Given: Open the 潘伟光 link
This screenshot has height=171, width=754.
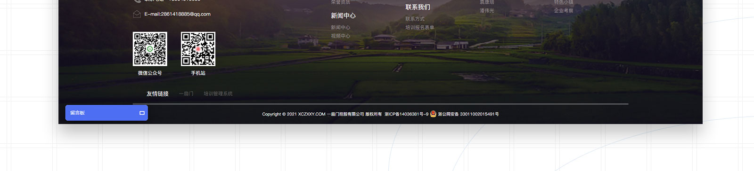Looking at the screenshot, I should coord(487,11).
